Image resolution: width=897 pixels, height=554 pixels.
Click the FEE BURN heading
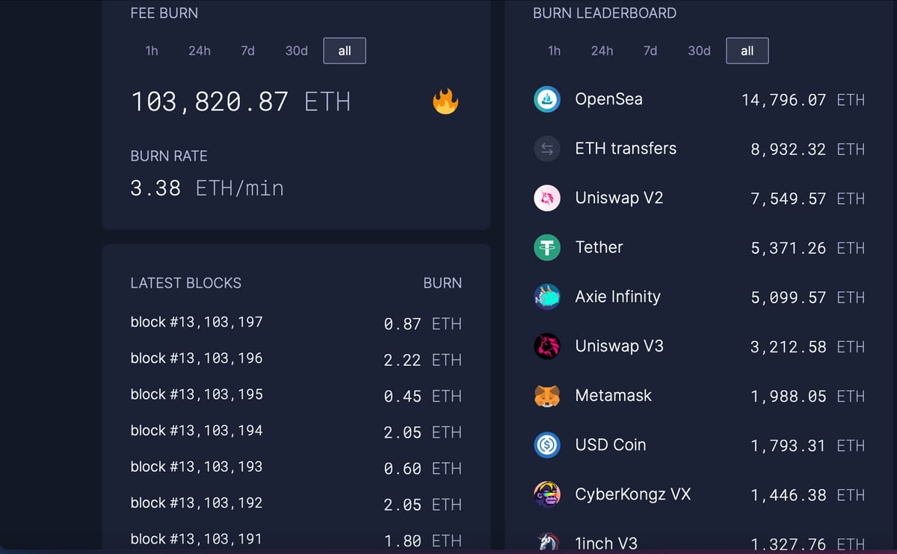click(164, 13)
